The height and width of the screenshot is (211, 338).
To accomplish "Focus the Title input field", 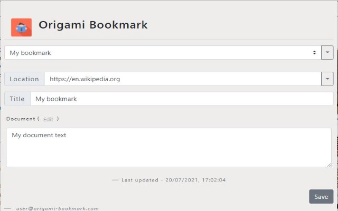I will pyautogui.click(x=181, y=99).
